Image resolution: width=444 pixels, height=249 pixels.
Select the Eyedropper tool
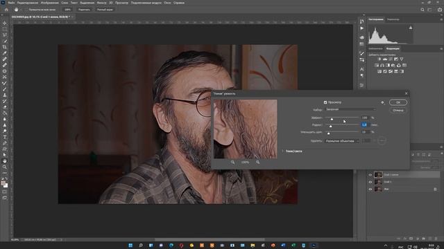5,53
